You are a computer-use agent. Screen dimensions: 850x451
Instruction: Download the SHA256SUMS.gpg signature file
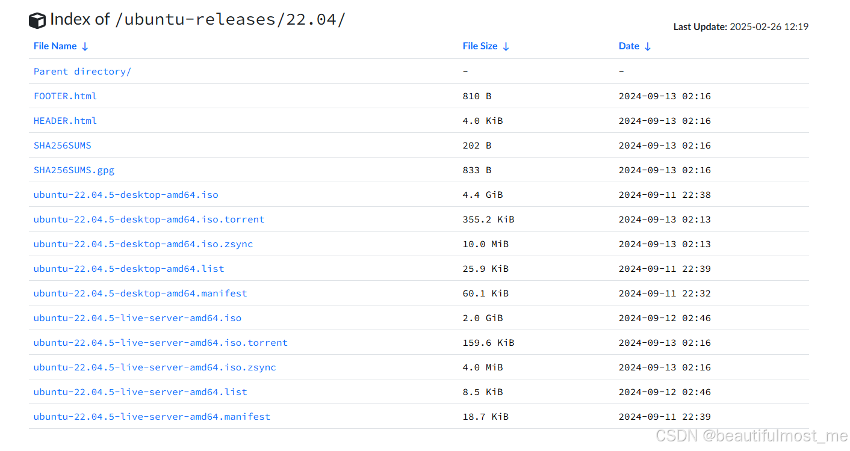point(74,170)
